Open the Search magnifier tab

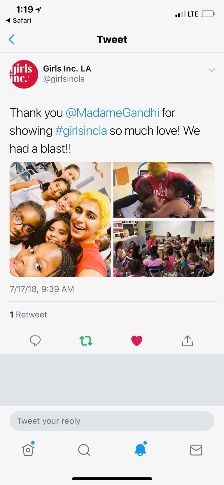click(x=84, y=450)
